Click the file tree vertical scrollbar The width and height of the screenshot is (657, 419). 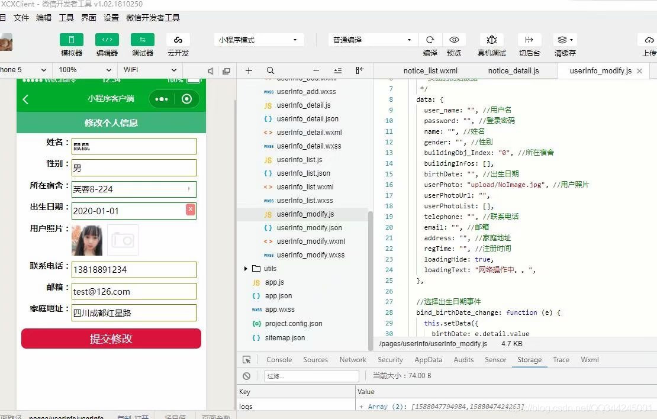pos(370,279)
